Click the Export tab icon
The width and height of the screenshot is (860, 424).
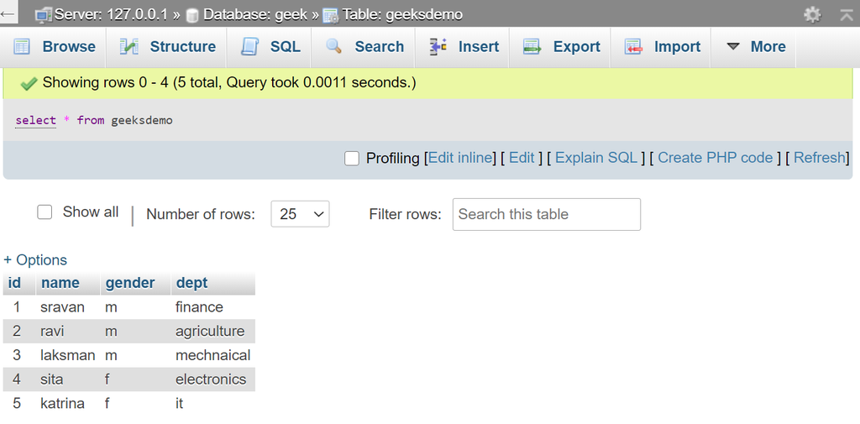pyautogui.click(x=532, y=47)
